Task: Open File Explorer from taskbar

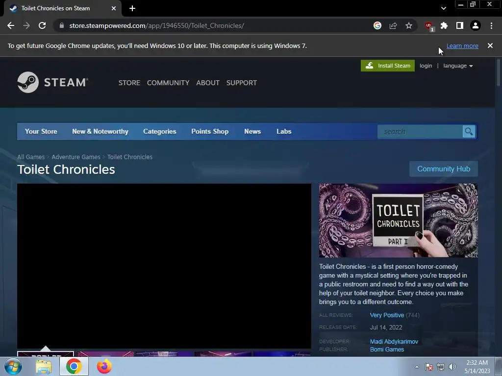Action: point(44,367)
